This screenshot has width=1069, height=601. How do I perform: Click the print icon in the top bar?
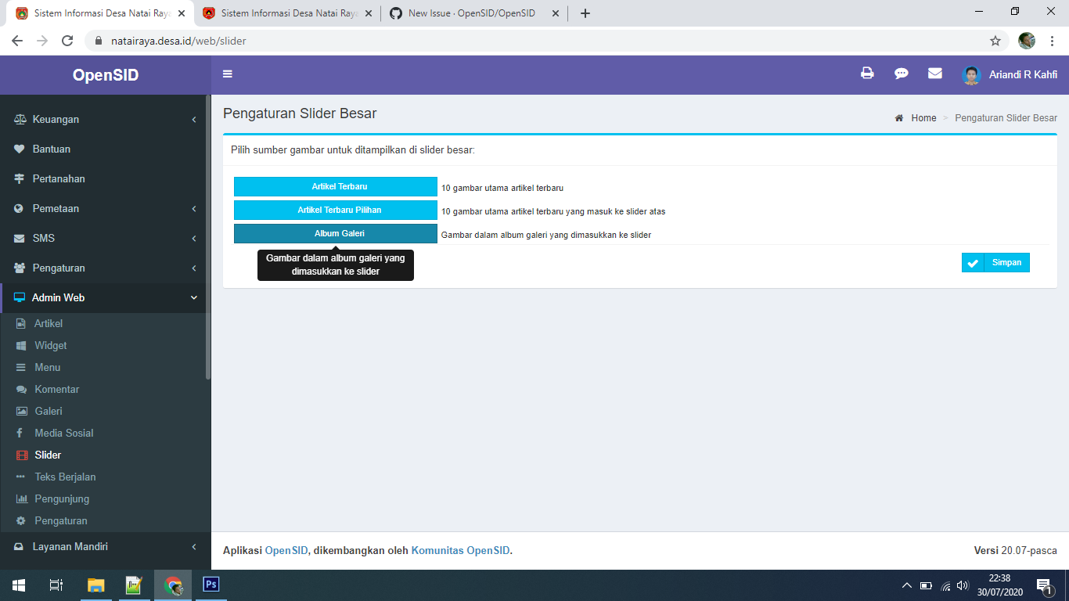[x=866, y=73]
